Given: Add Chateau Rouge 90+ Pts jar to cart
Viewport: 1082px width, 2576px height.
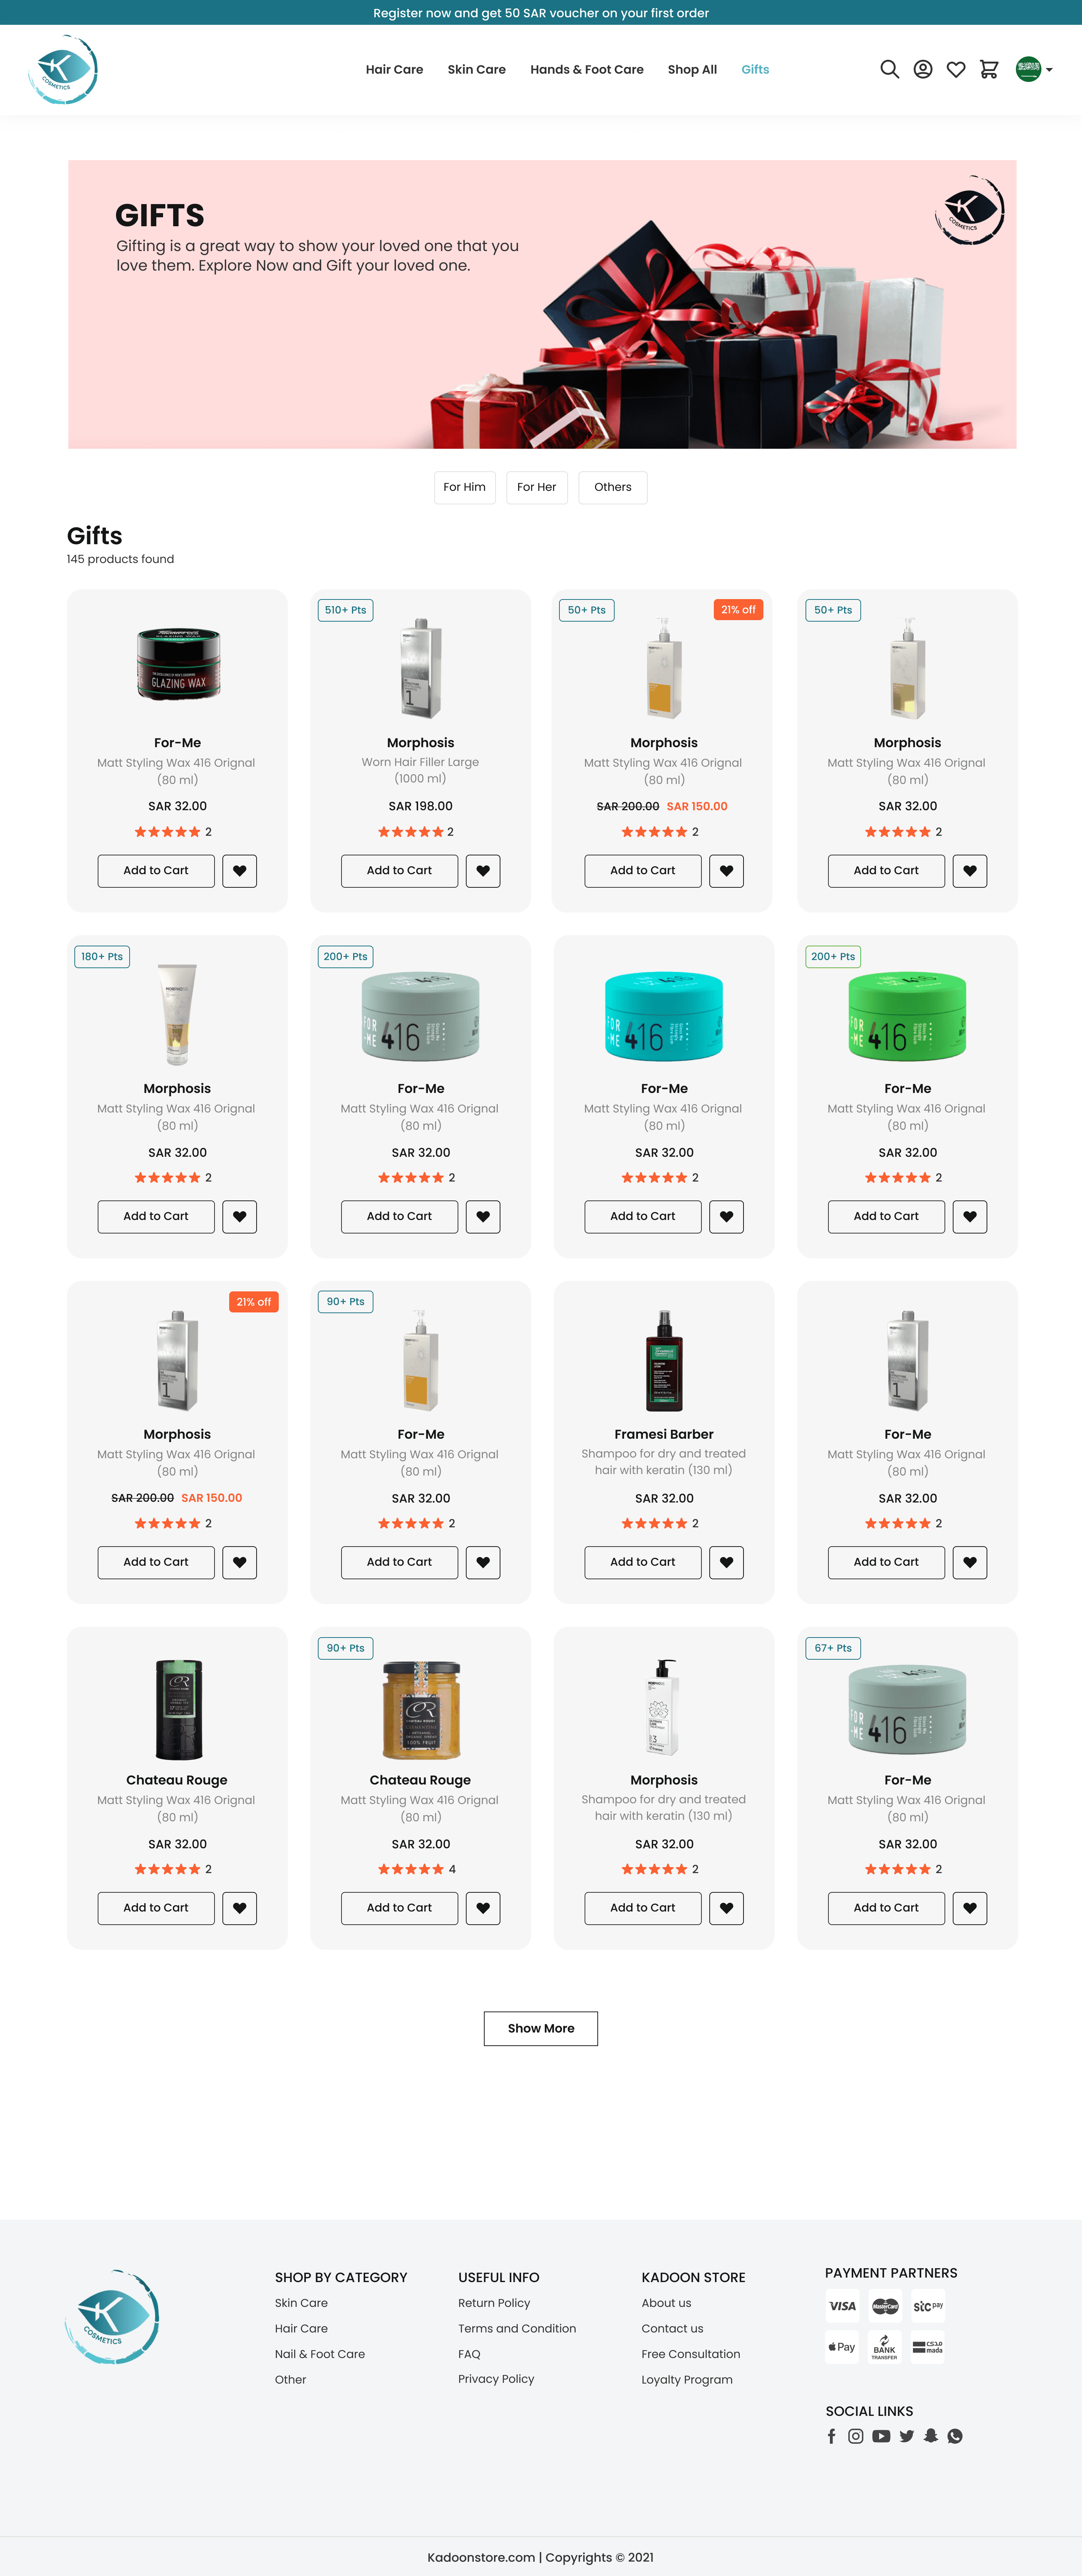Looking at the screenshot, I should 399,1908.
